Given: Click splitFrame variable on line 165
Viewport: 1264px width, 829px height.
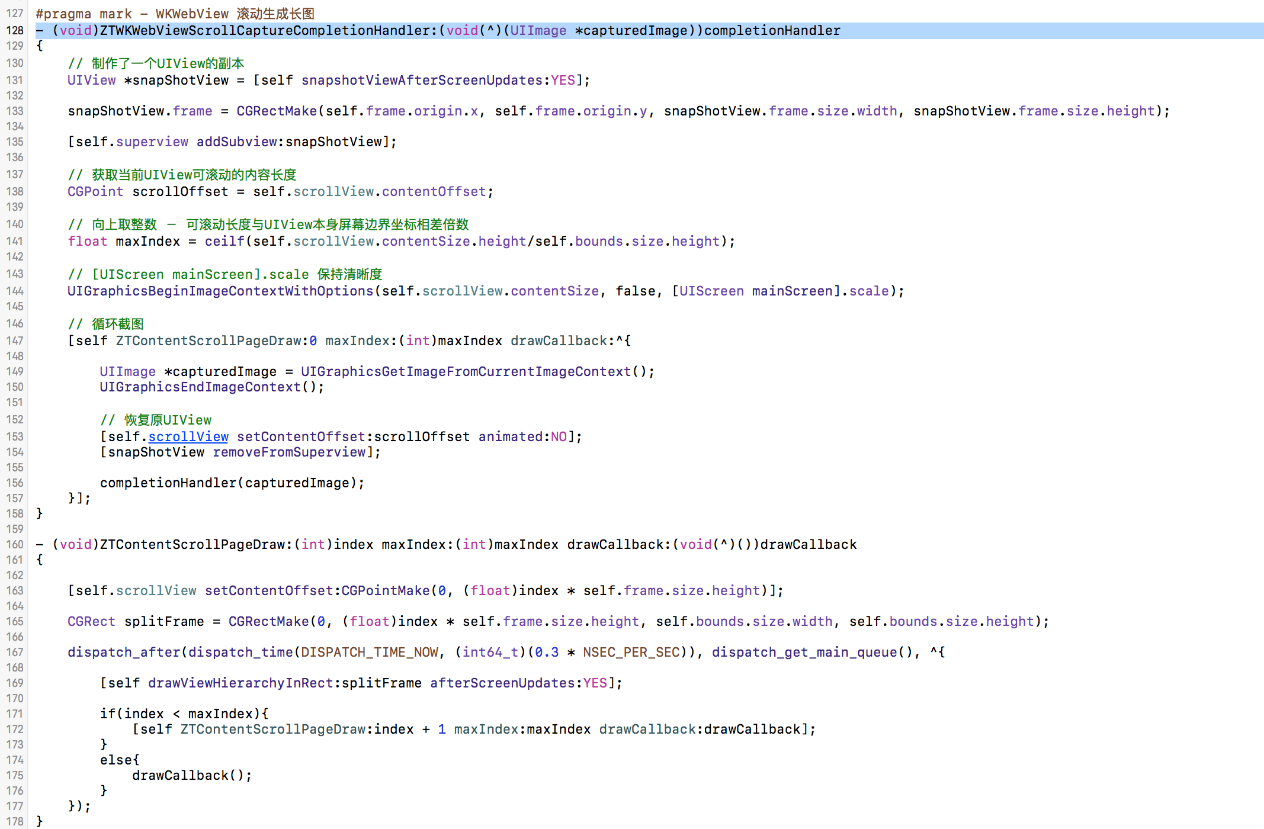Looking at the screenshot, I should 164,621.
